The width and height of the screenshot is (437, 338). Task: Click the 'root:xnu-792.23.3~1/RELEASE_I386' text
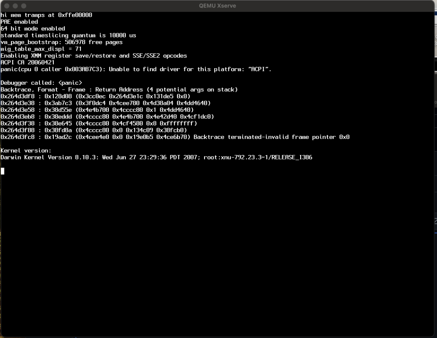(x=258, y=157)
